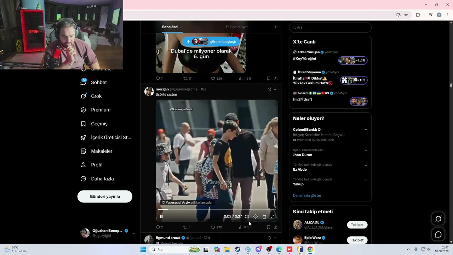Reply to the Dubai post with 7 comments
The width and height of the screenshot is (453, 255).
point(159,78)
